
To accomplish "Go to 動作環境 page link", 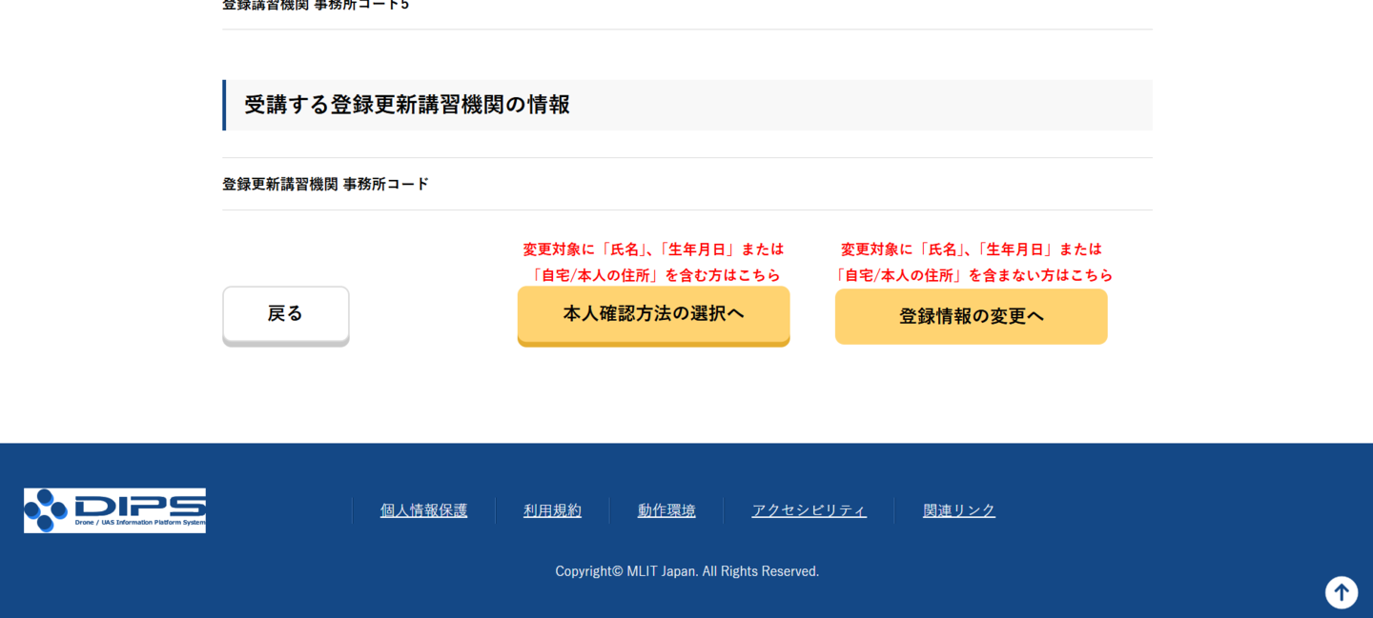I will [666, 510].
